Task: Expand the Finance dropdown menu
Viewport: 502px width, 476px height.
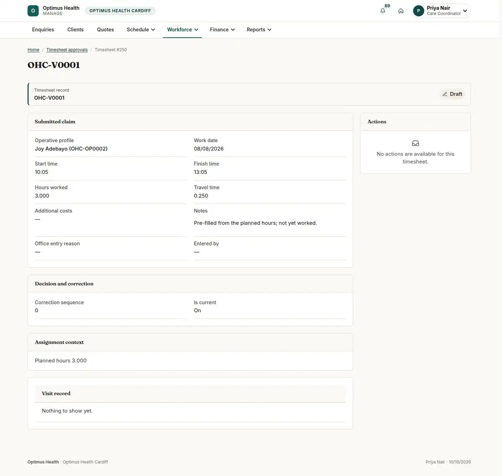Action: (222, 30)
